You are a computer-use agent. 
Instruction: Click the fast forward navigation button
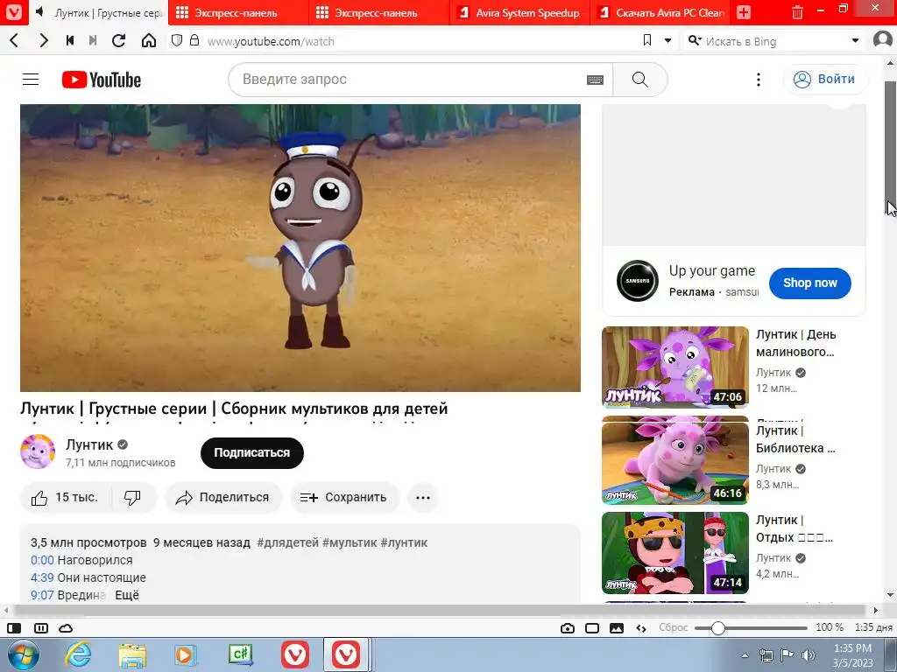click(93, 40)
